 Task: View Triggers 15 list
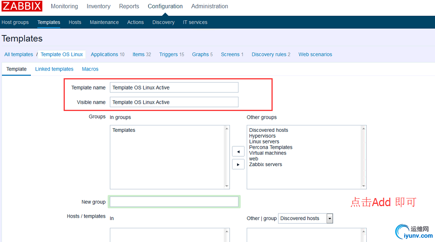172,54
